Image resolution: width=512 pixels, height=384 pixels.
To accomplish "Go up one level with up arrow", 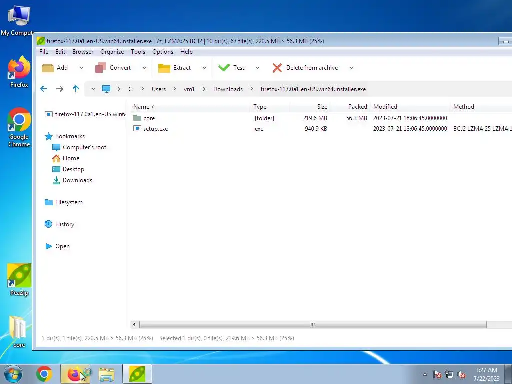I will click(76, 89).
